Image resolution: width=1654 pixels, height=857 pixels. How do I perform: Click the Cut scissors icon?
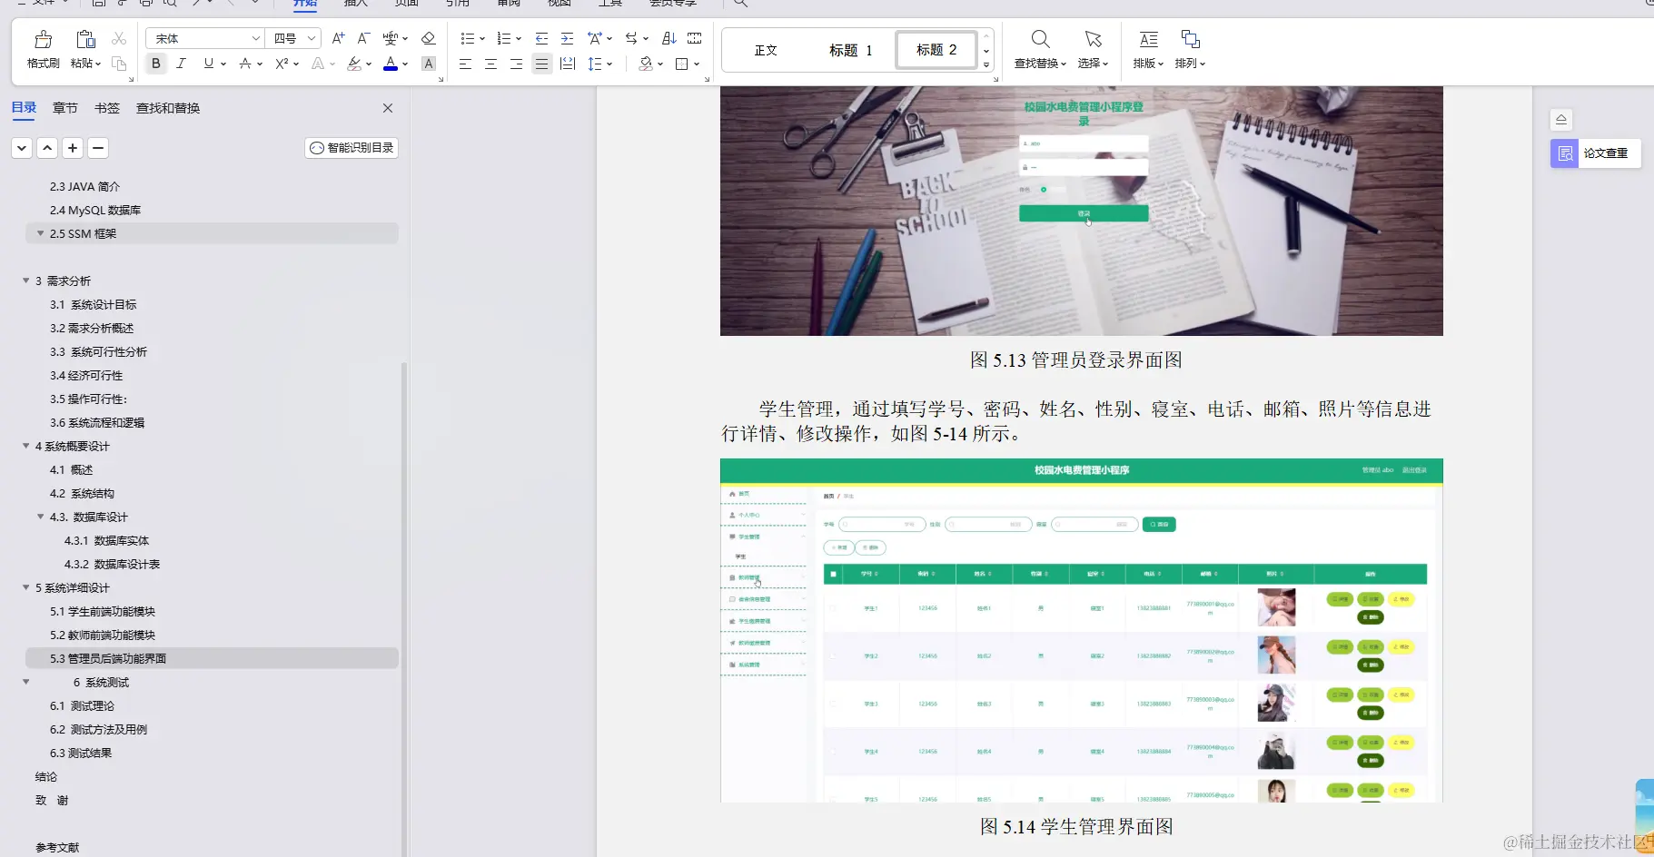pos(119,38)
